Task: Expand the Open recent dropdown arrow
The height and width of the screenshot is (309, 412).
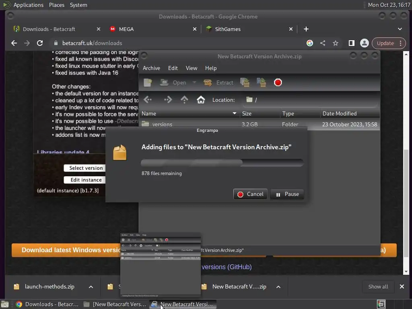Action: (x=194, y=82)
